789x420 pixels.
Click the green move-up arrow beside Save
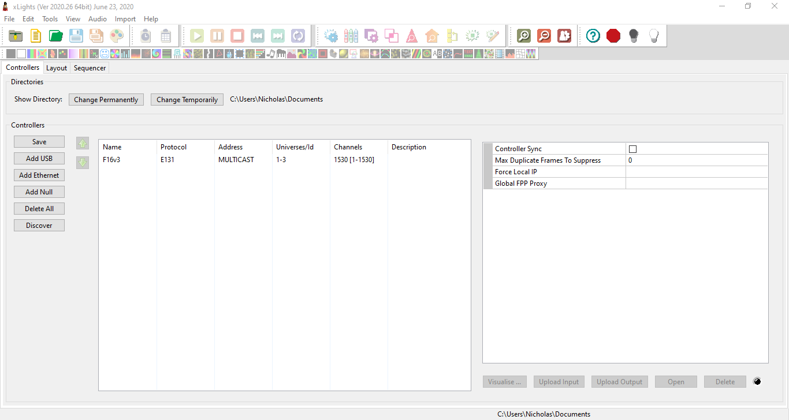click(82, 142)
